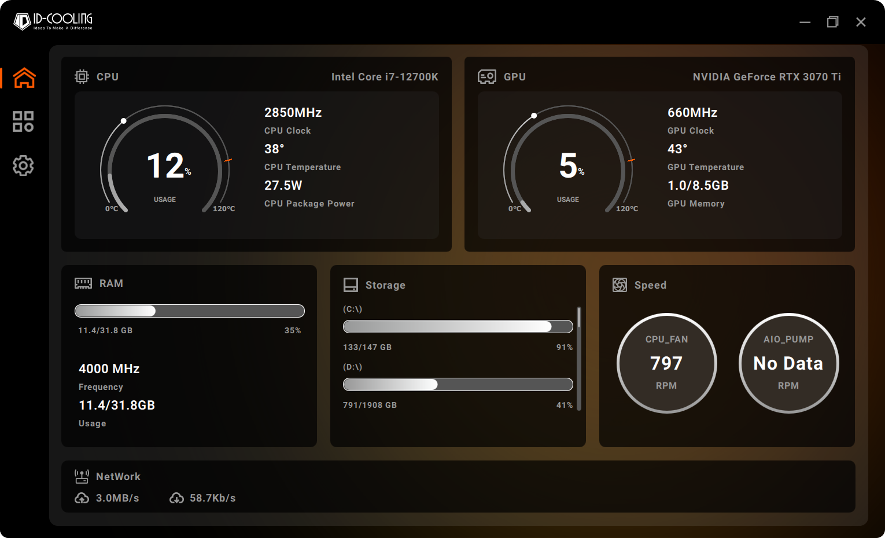Select the CPU_FAN 797 RPM circle

coord(666,363)
